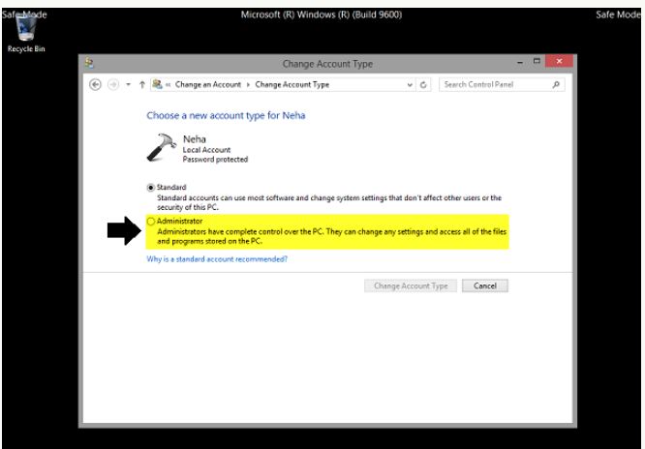Close the Change Account Type window
Viewport: 645px width, 449px height.
(x=559, y=61)
